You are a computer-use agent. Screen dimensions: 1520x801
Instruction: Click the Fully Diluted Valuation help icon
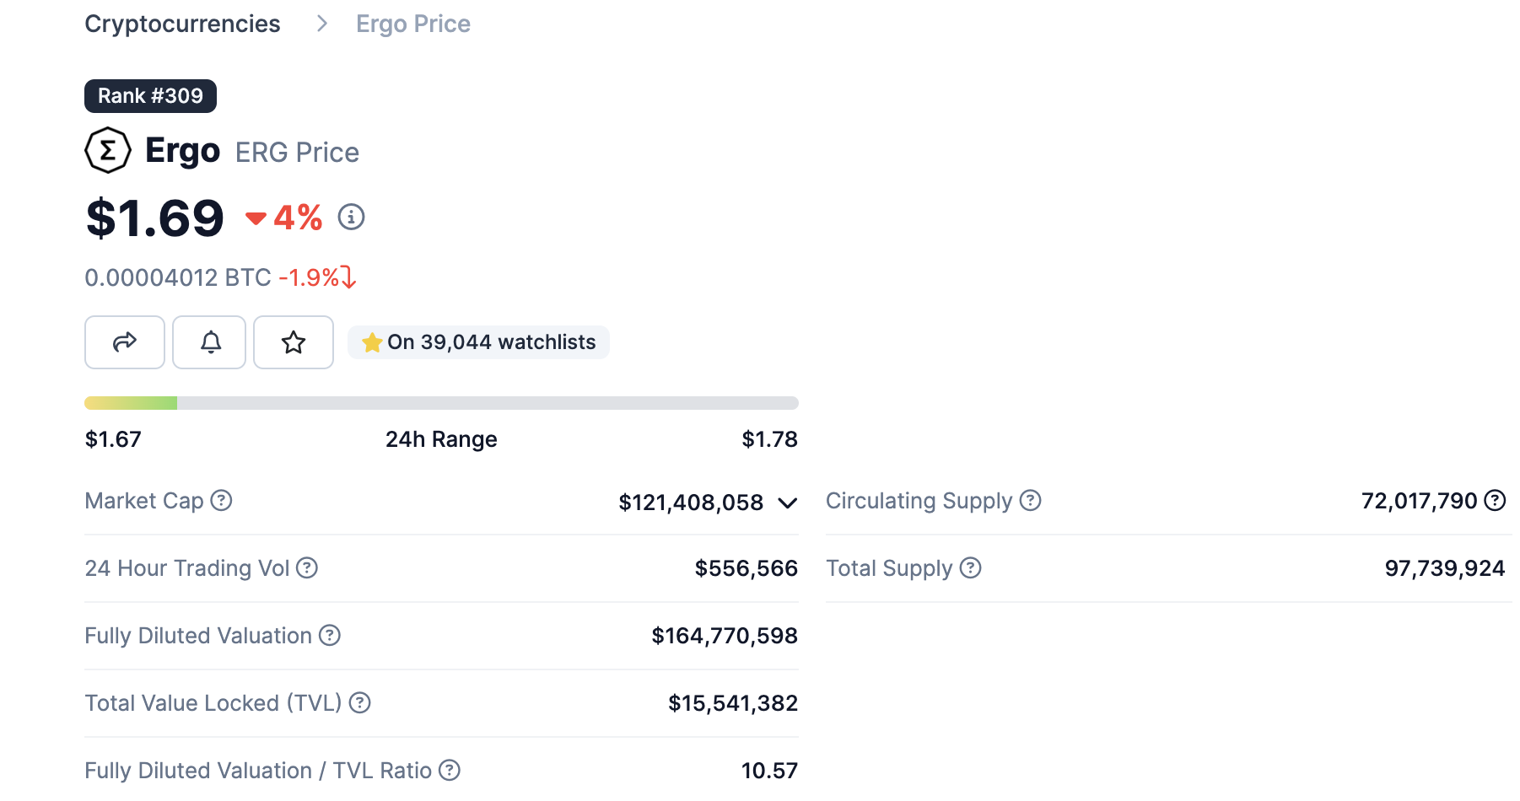330,636
